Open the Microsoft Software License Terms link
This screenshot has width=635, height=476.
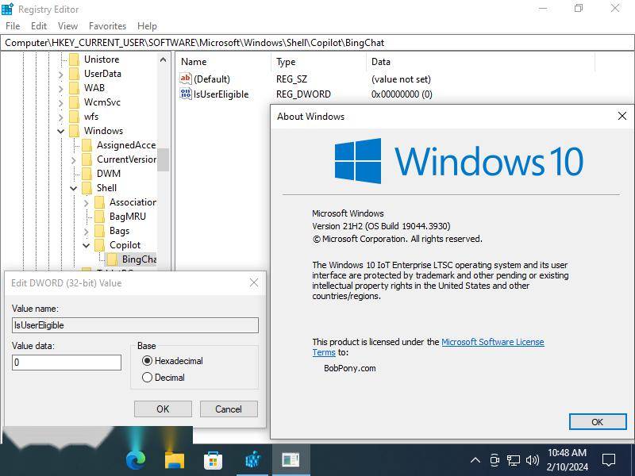pyautogui.click(x=492, y=342)
